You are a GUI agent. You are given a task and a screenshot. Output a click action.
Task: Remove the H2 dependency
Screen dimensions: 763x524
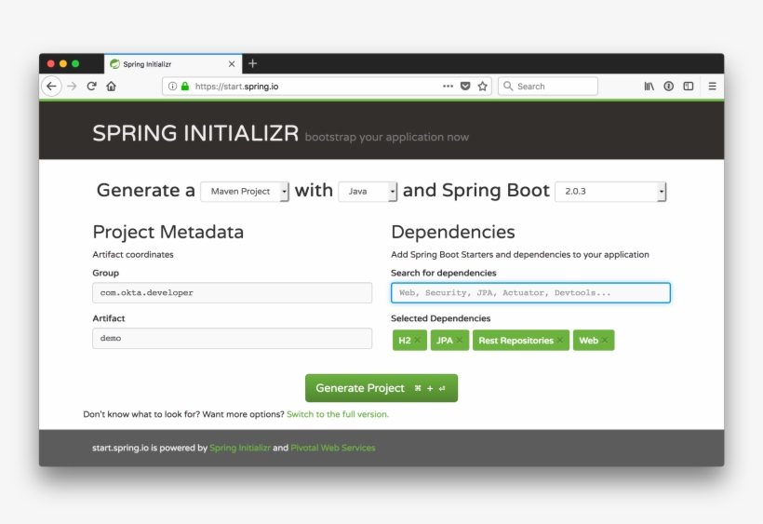pyautogui.click(x=417, y=340)
